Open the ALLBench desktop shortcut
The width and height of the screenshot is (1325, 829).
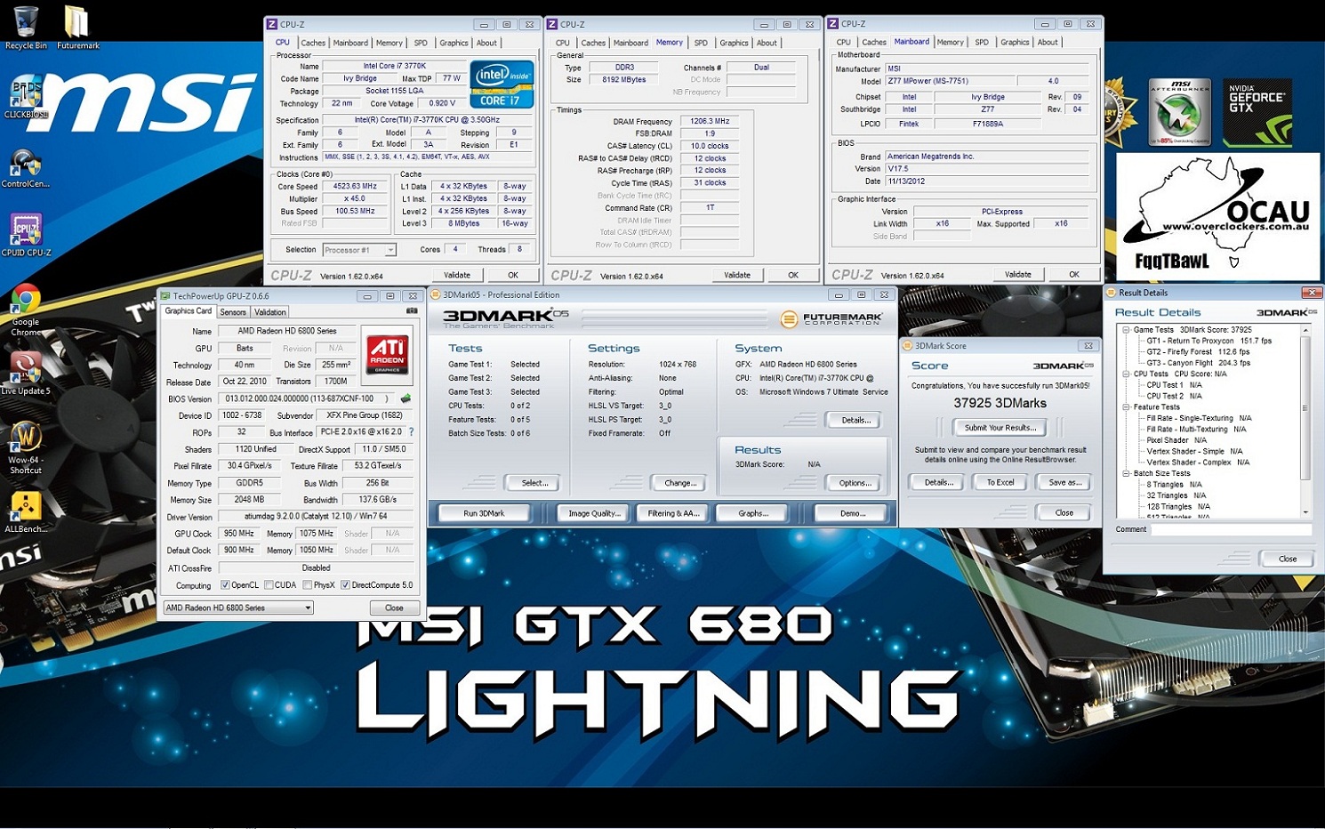tap(26, 511)
